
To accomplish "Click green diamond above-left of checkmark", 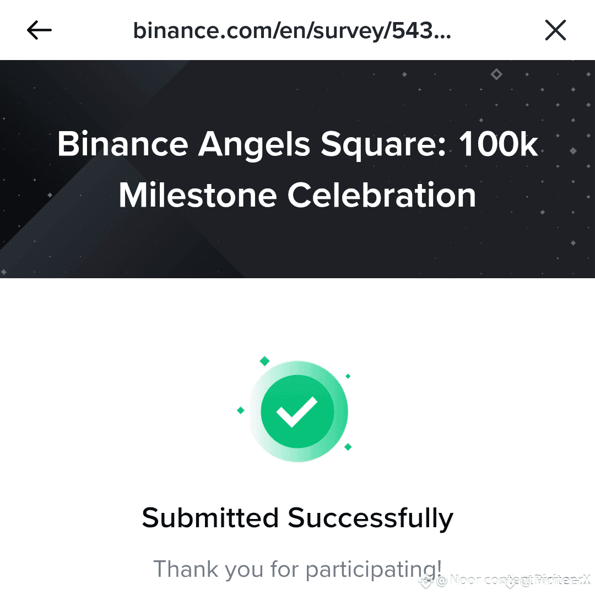I will point(264,361).
